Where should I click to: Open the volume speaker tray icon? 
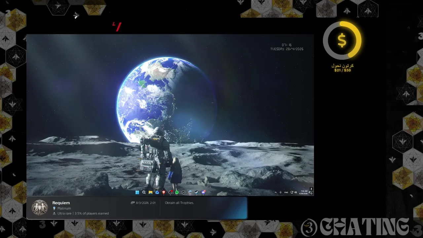click(295, 192)
